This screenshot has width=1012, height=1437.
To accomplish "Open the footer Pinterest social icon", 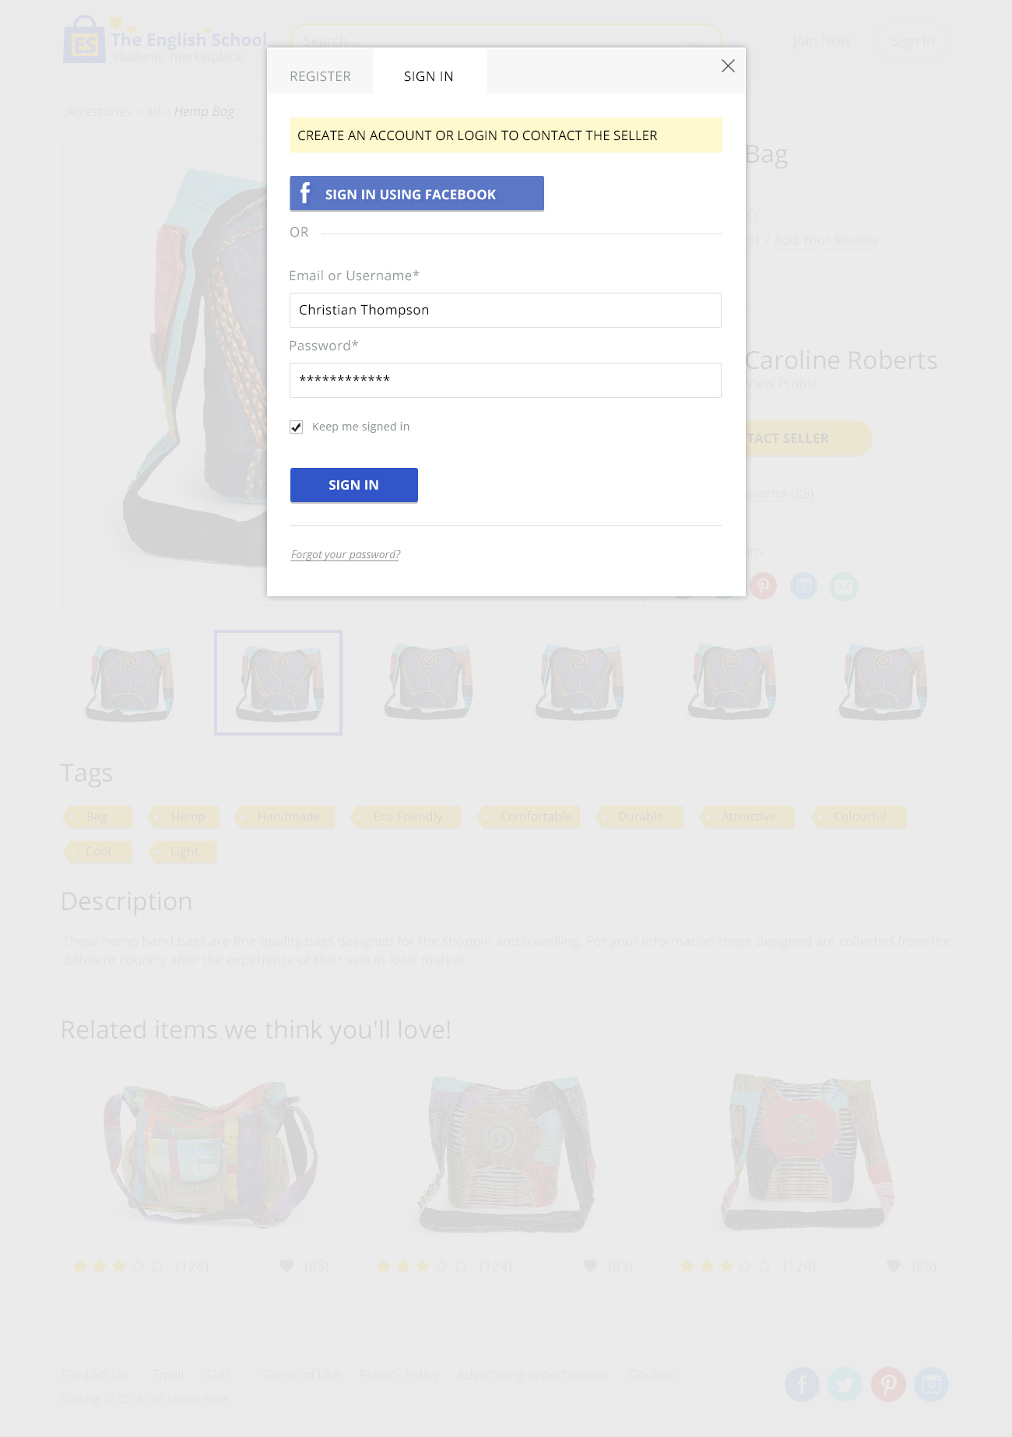I will [888, 1384].
